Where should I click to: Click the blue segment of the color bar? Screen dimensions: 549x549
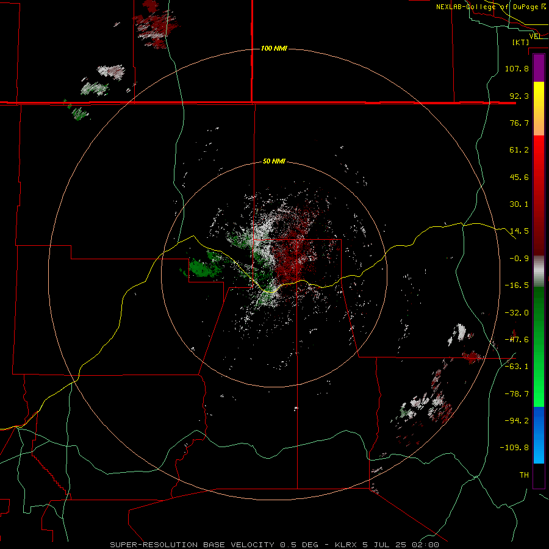(x=539, y=435)
